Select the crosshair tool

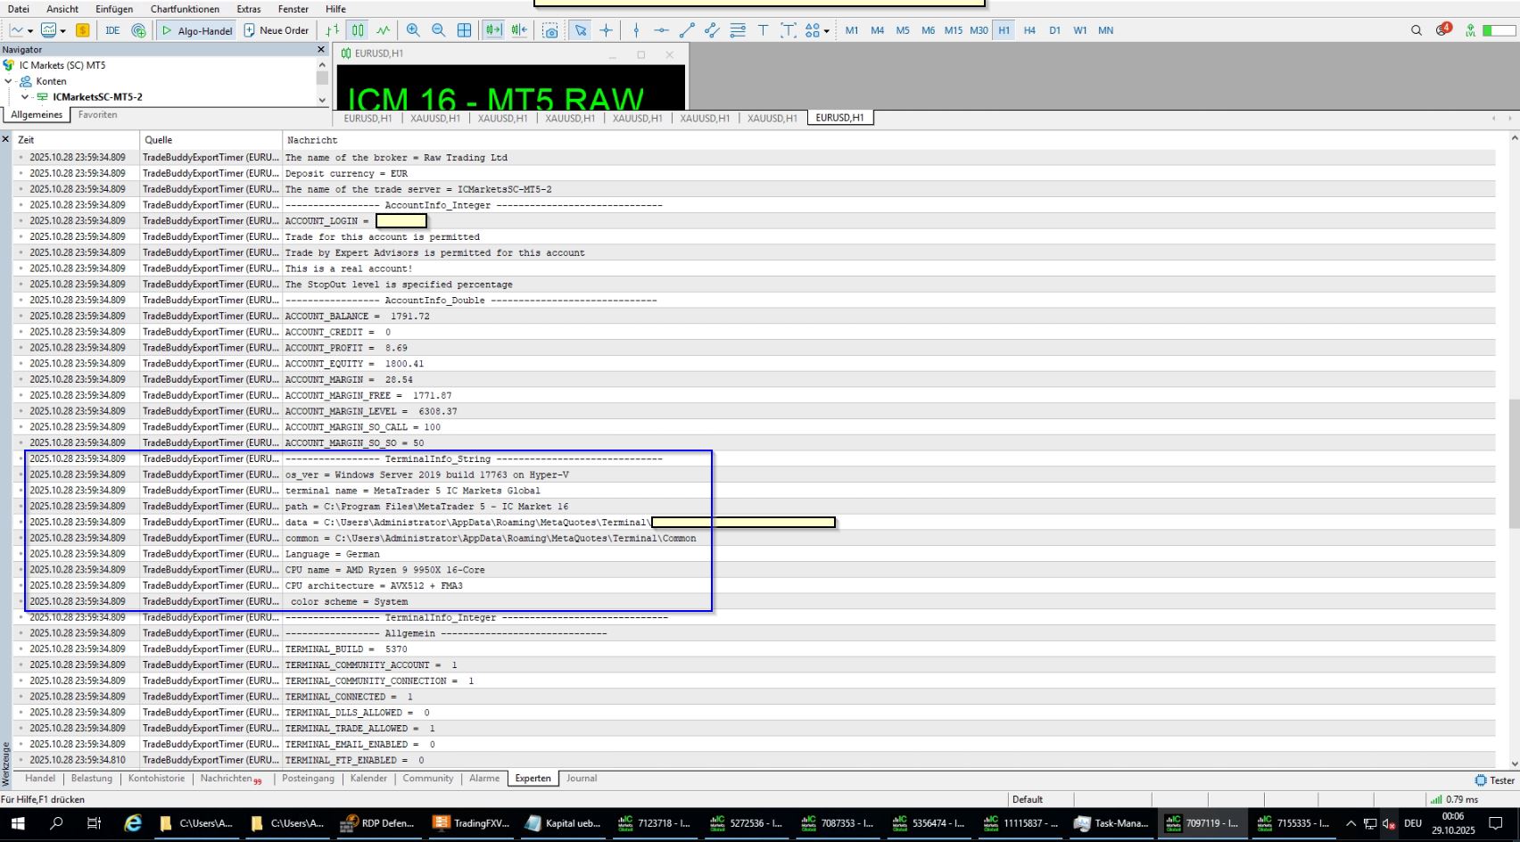pyautogui.click(x=607, y=30)
